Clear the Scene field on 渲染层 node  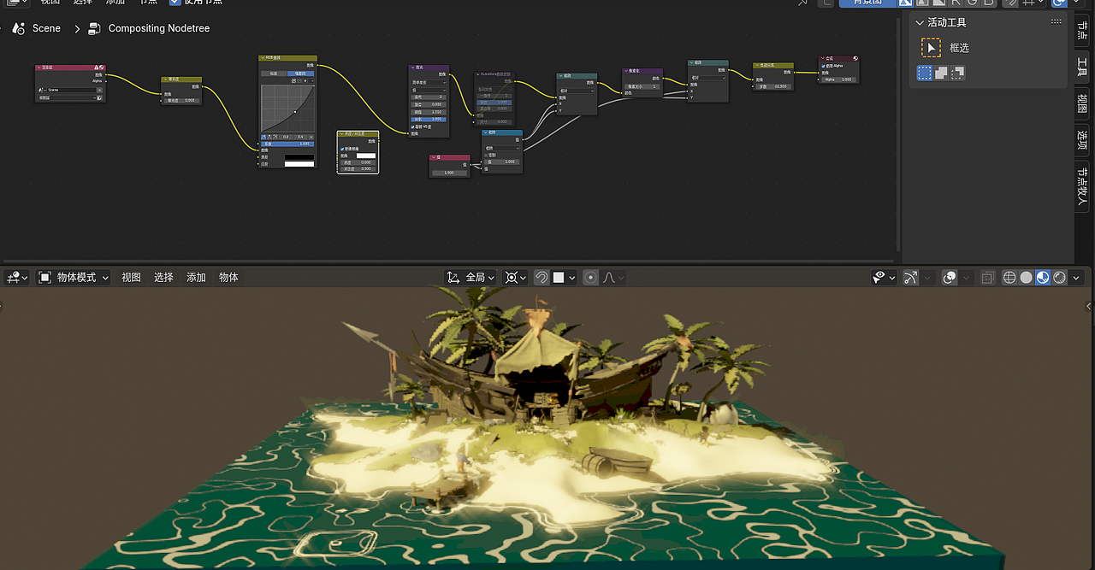tap(99, 90)
